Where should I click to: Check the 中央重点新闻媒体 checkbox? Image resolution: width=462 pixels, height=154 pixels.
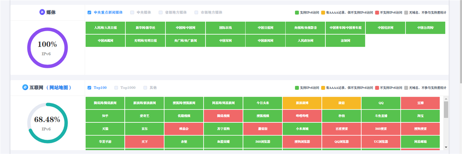(89, 12)
